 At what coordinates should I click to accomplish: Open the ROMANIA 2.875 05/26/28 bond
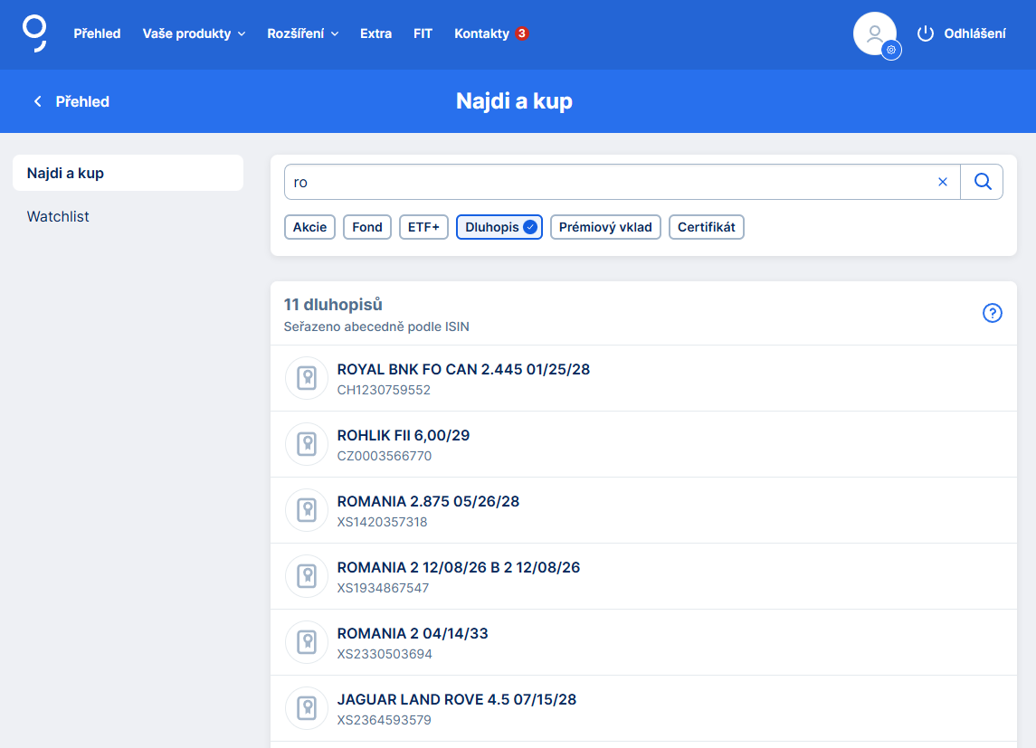coord(428,501)
